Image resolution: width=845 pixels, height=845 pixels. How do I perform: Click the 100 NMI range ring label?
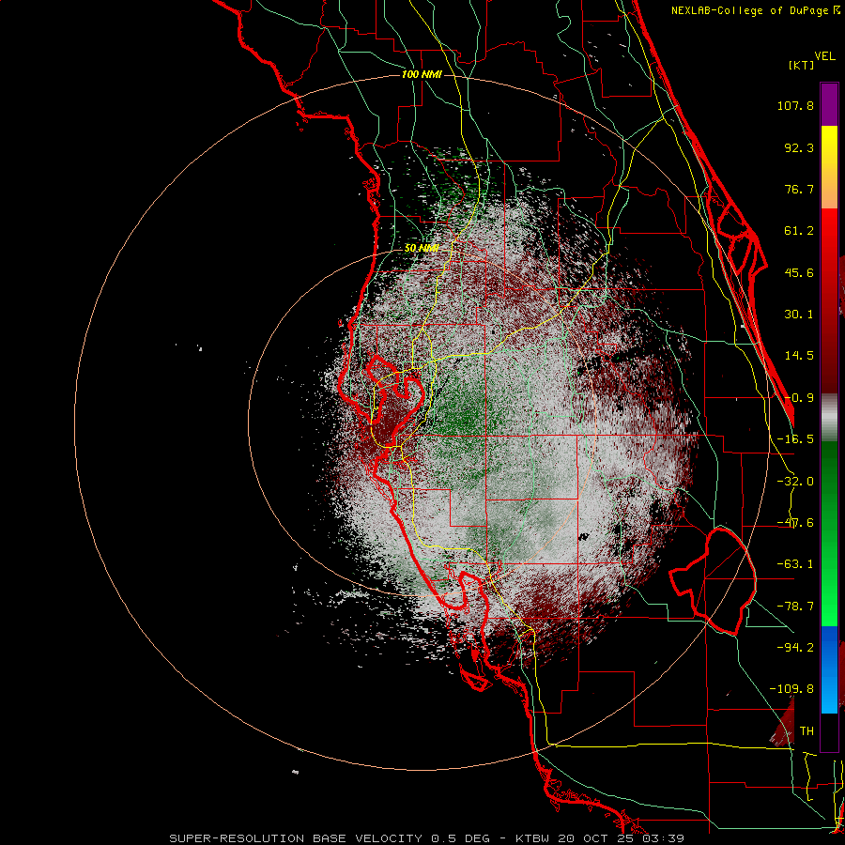coord(422,74)
